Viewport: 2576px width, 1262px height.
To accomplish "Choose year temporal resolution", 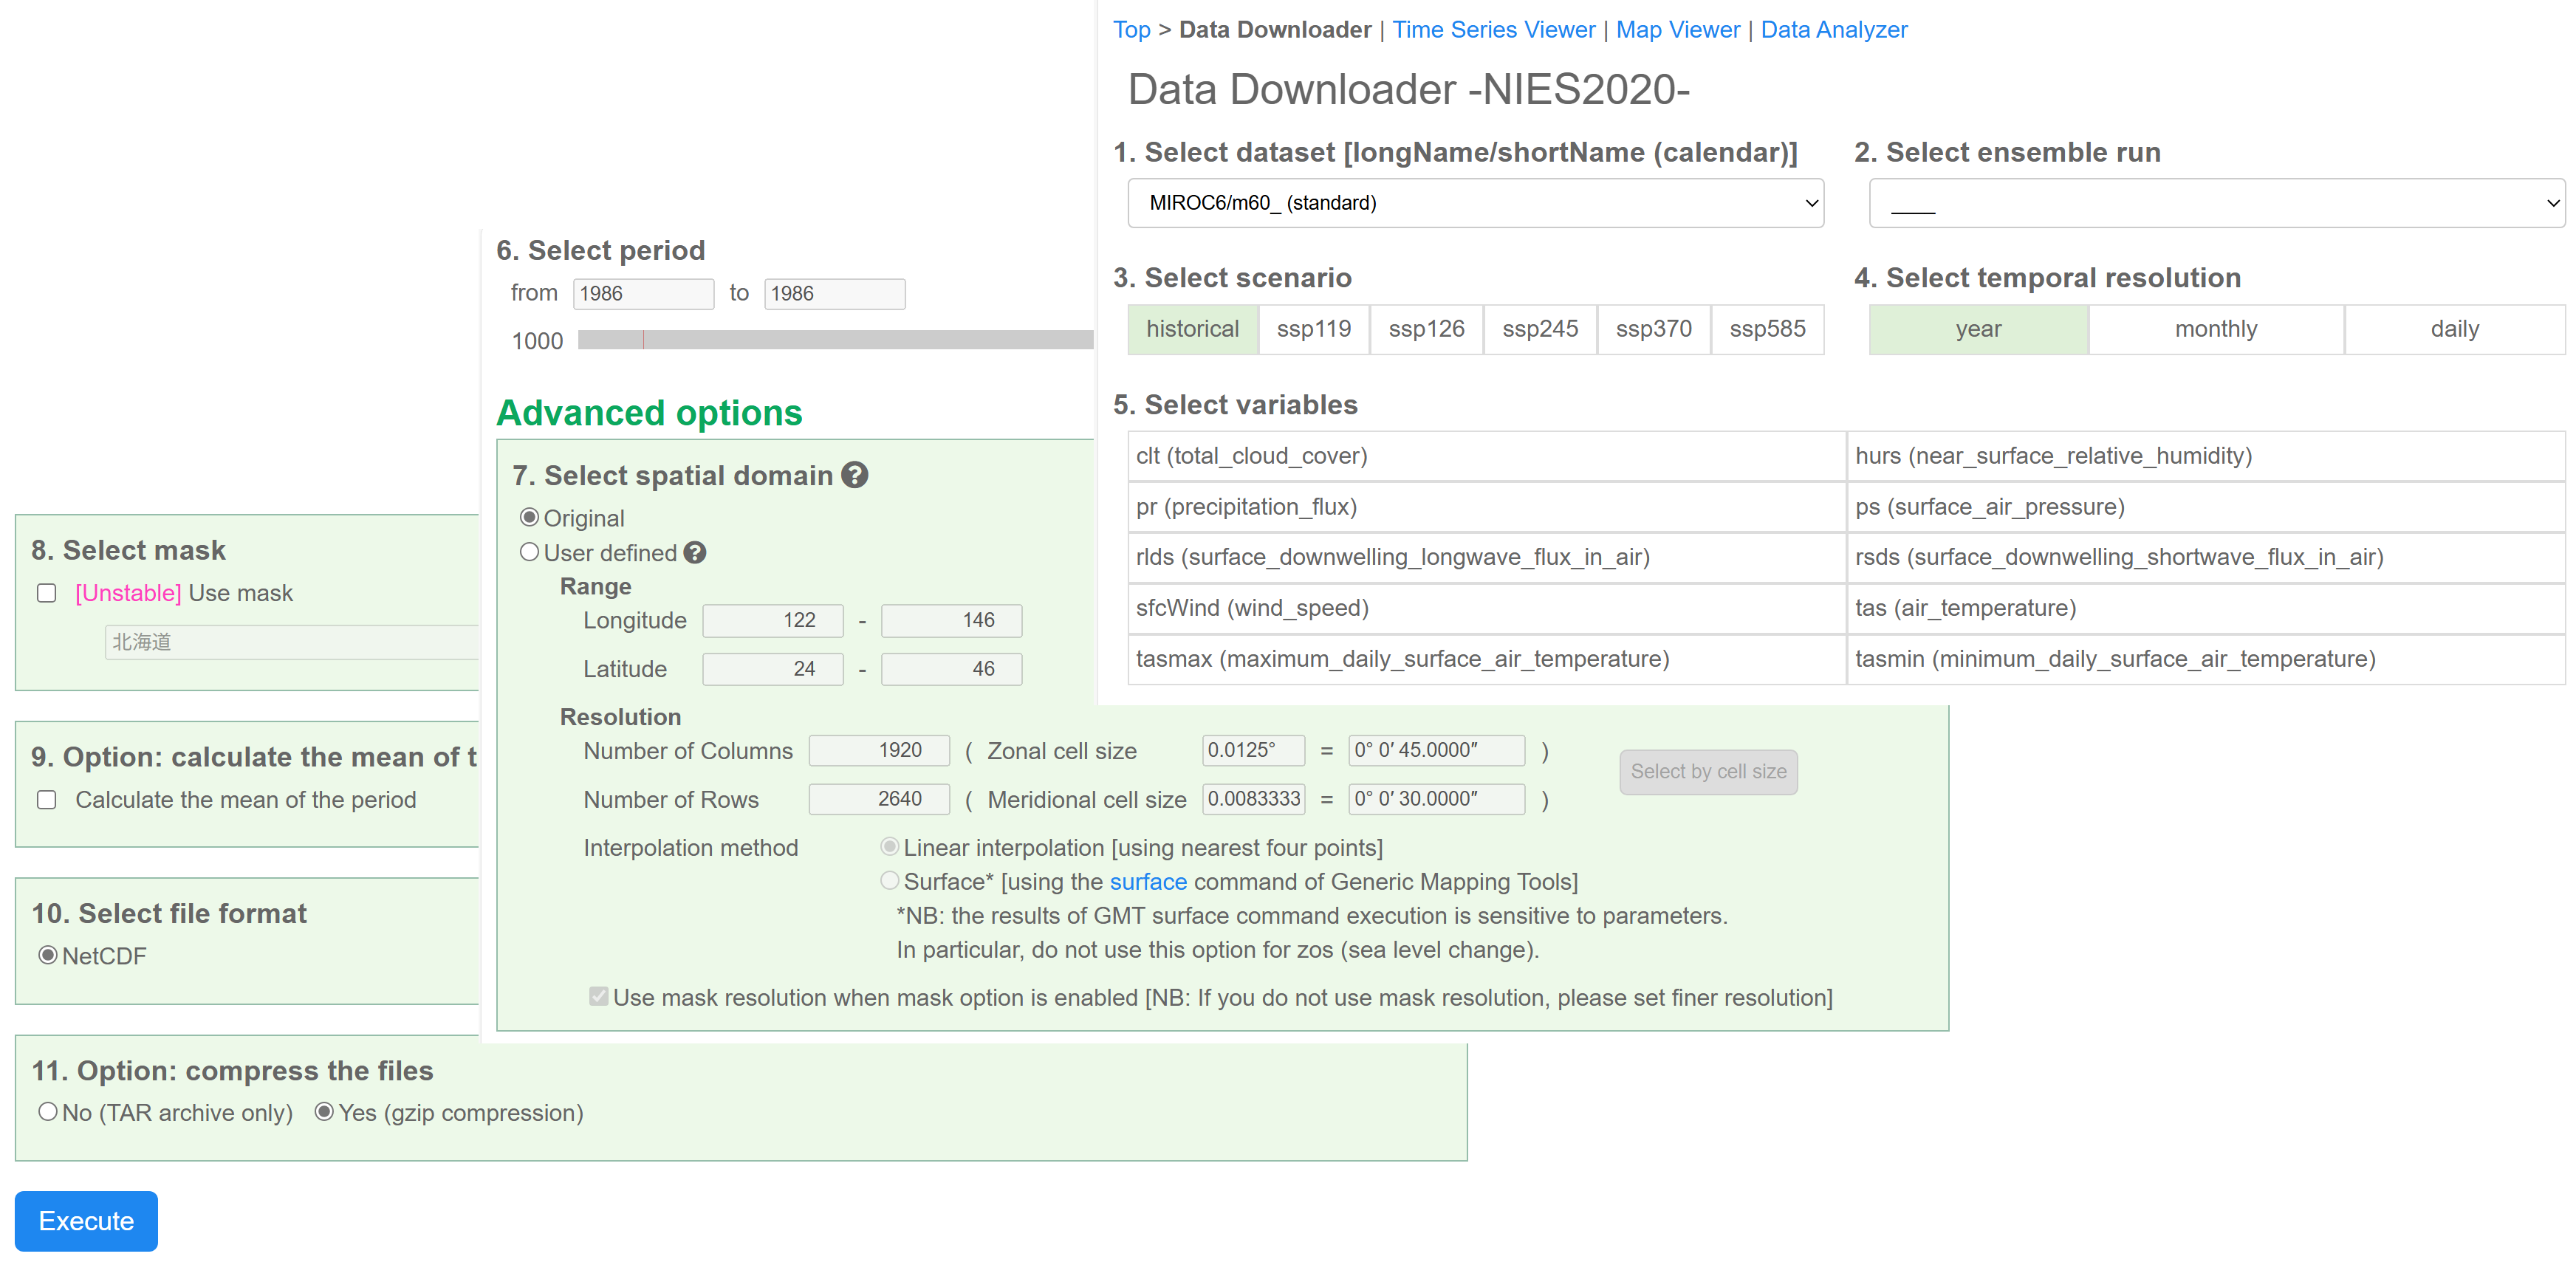I will (x=1978, y=329).
